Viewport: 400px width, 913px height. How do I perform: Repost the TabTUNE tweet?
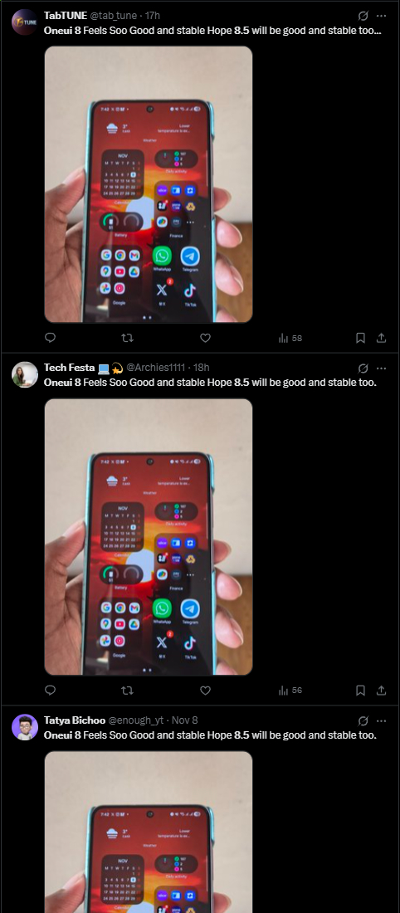127,338
